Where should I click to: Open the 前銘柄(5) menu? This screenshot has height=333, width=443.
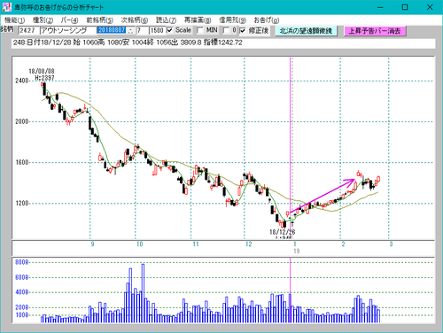pyautogui.click(x=99, y=20)
